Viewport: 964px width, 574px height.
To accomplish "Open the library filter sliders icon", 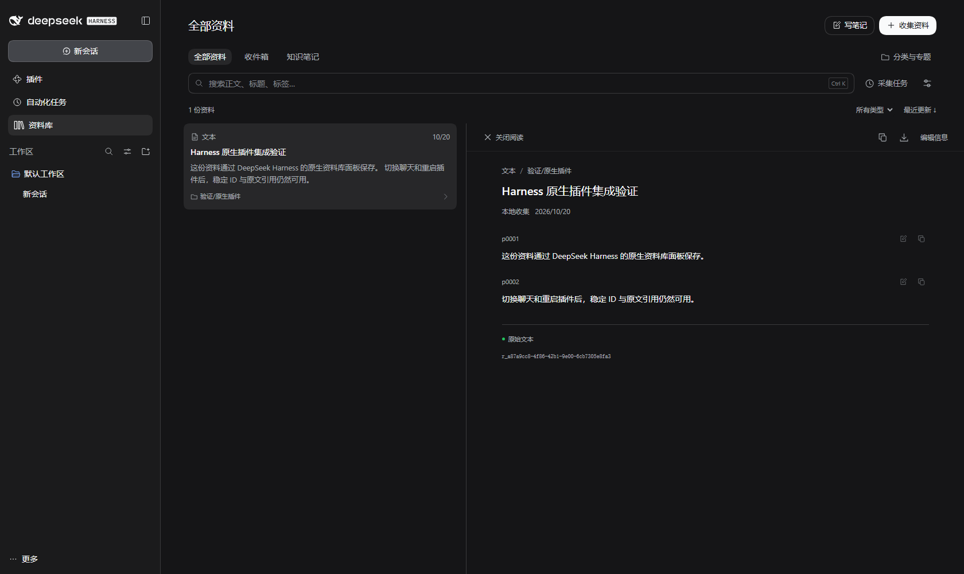I will [927, 83].
